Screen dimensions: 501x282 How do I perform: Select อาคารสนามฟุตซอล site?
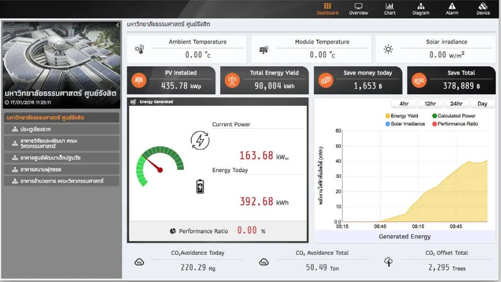(x=61, y=169)
